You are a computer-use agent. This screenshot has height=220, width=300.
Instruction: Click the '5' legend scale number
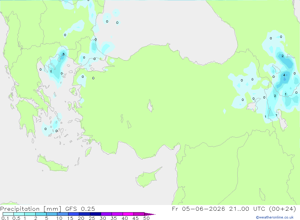pyautogui.click(x=46, y=218)
